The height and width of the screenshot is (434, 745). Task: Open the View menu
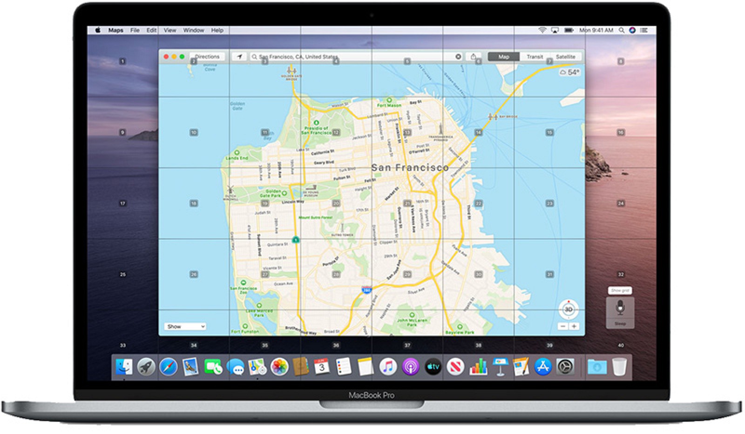click(x=170, y=30)
